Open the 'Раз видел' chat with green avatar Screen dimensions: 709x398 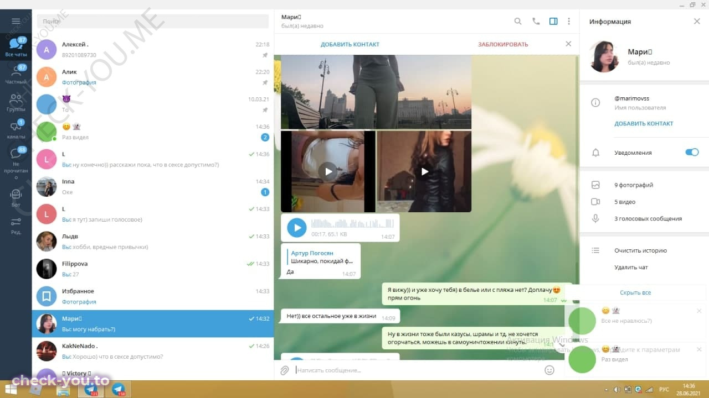153,132
